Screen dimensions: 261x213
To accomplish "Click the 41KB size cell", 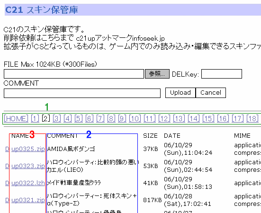I will click(151, 183).
